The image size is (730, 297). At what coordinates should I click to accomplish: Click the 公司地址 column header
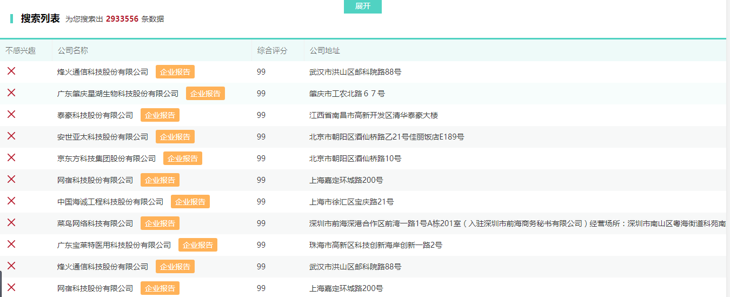click(325, 50)
